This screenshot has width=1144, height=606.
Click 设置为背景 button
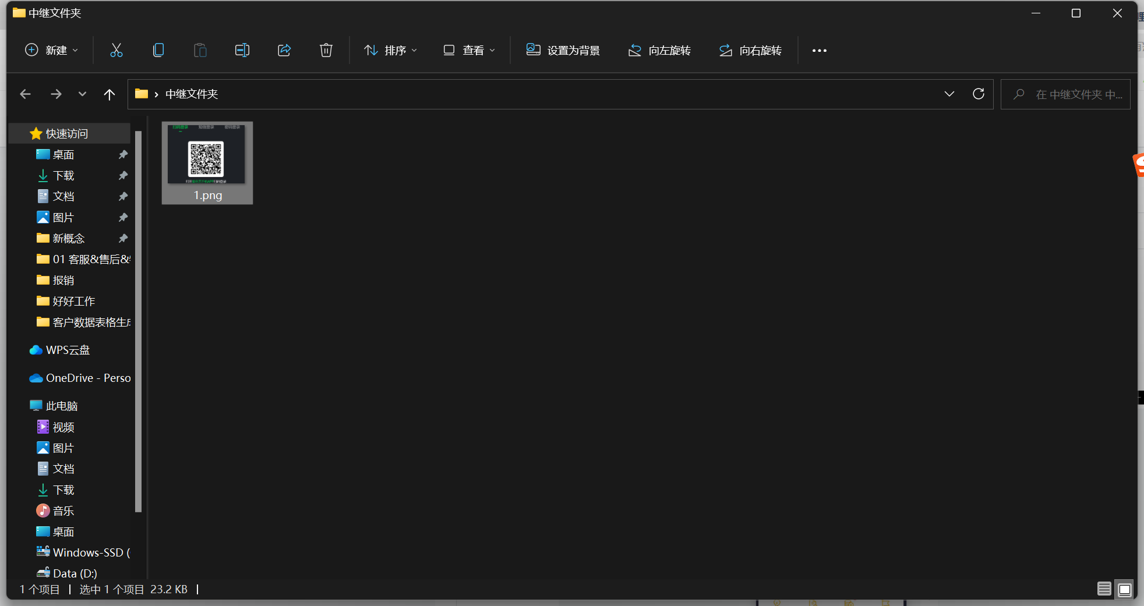pyautogui.click(x=563, y=51)
